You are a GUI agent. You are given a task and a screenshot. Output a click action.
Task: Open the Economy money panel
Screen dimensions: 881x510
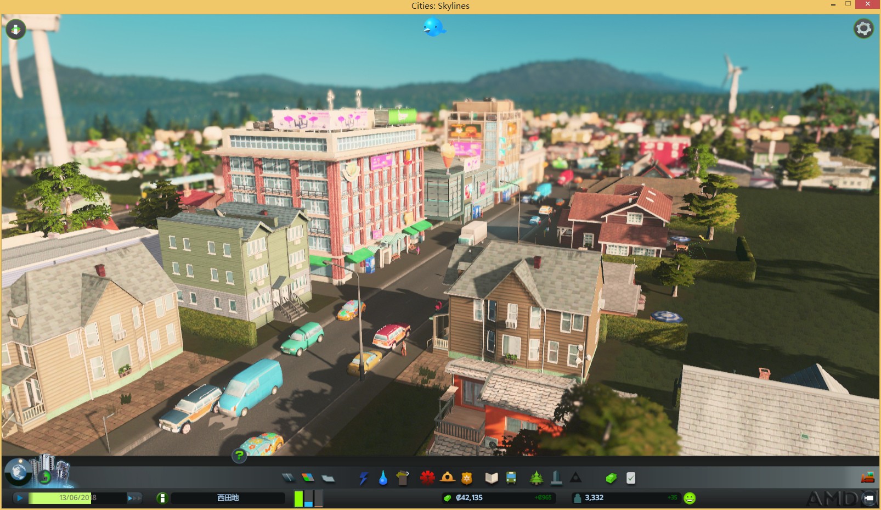point(611,478)
